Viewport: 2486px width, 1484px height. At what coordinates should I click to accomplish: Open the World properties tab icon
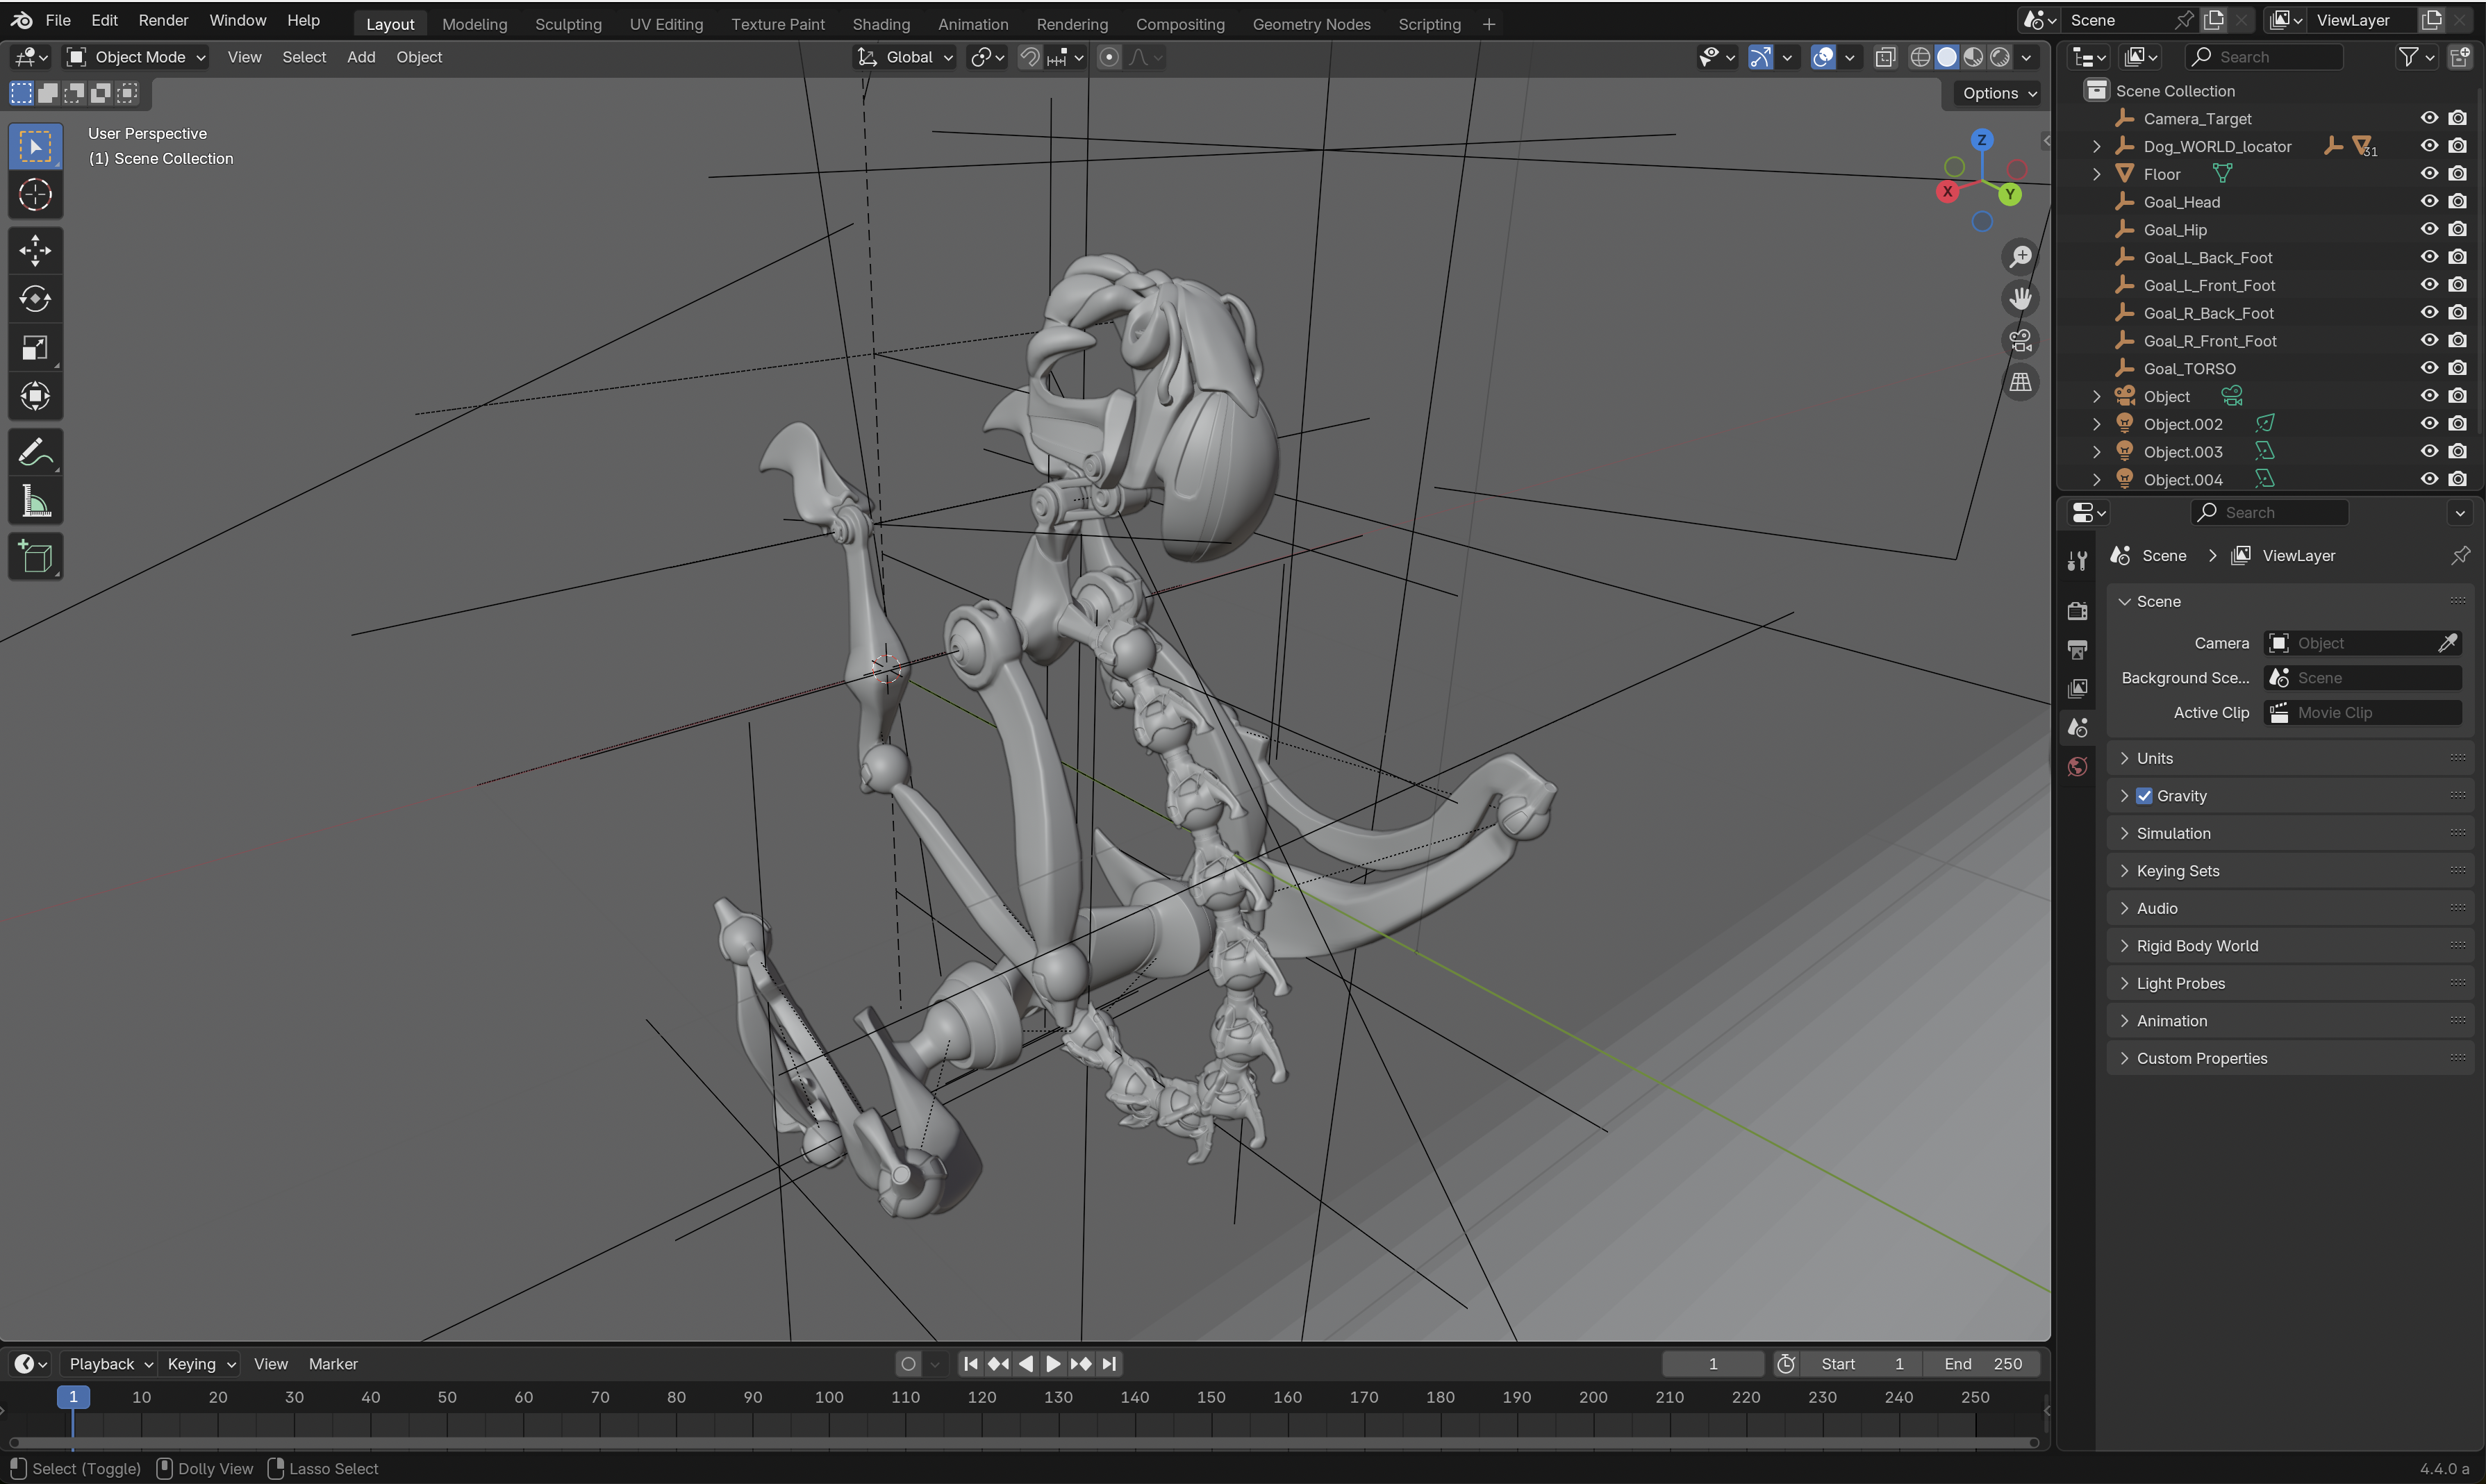point(2077,767)
